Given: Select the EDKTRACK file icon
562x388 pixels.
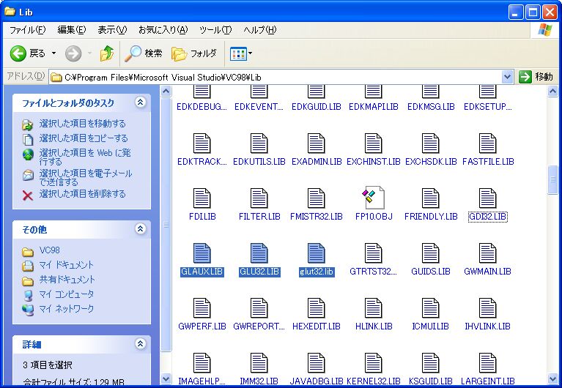Looking at the screenshot, I should [201, 143].
